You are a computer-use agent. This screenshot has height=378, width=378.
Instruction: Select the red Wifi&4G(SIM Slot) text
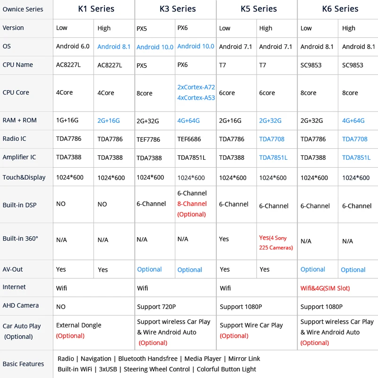pos(325,288)
